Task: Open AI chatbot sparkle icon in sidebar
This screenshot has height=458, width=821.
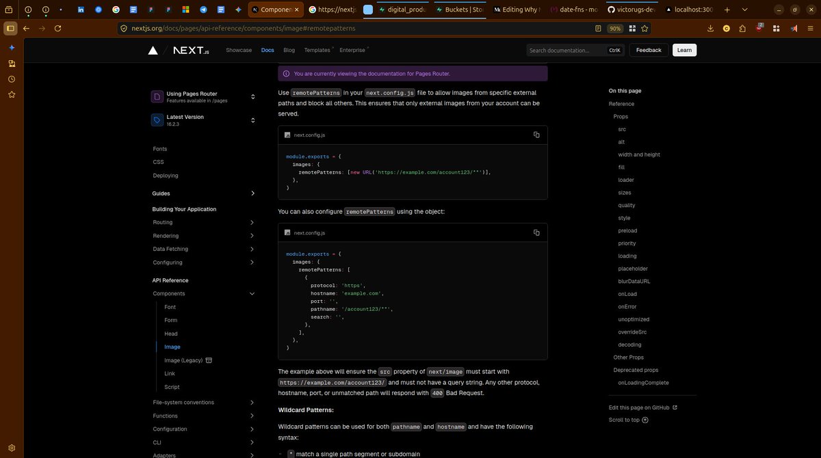Action: coord(12,48)
